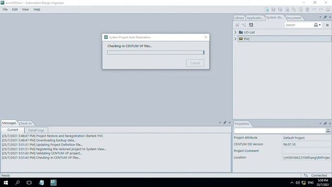Open the View menu

point(25,9)
